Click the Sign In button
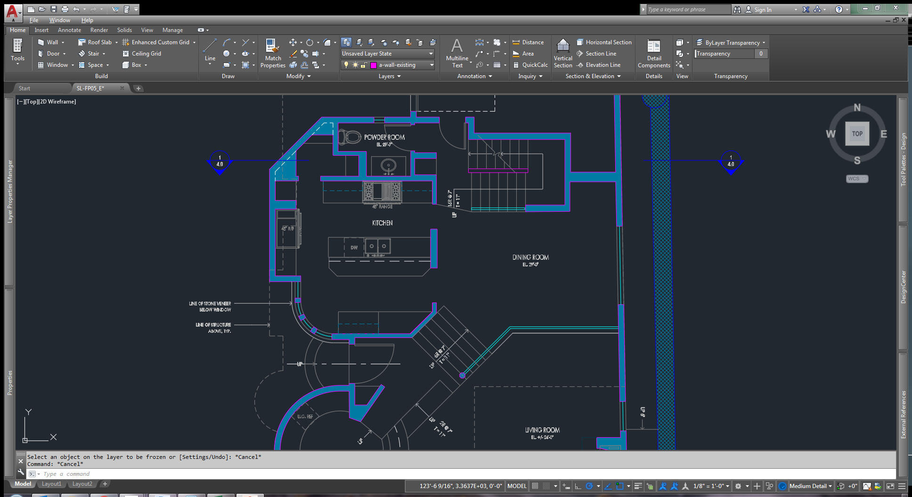This screenshot has width=912, height=497. [762, 9]
